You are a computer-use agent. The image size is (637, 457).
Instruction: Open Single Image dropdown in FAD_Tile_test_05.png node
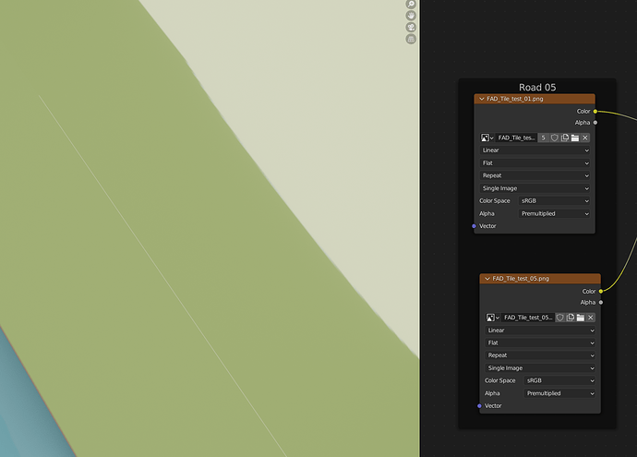(x=540, y=368)
